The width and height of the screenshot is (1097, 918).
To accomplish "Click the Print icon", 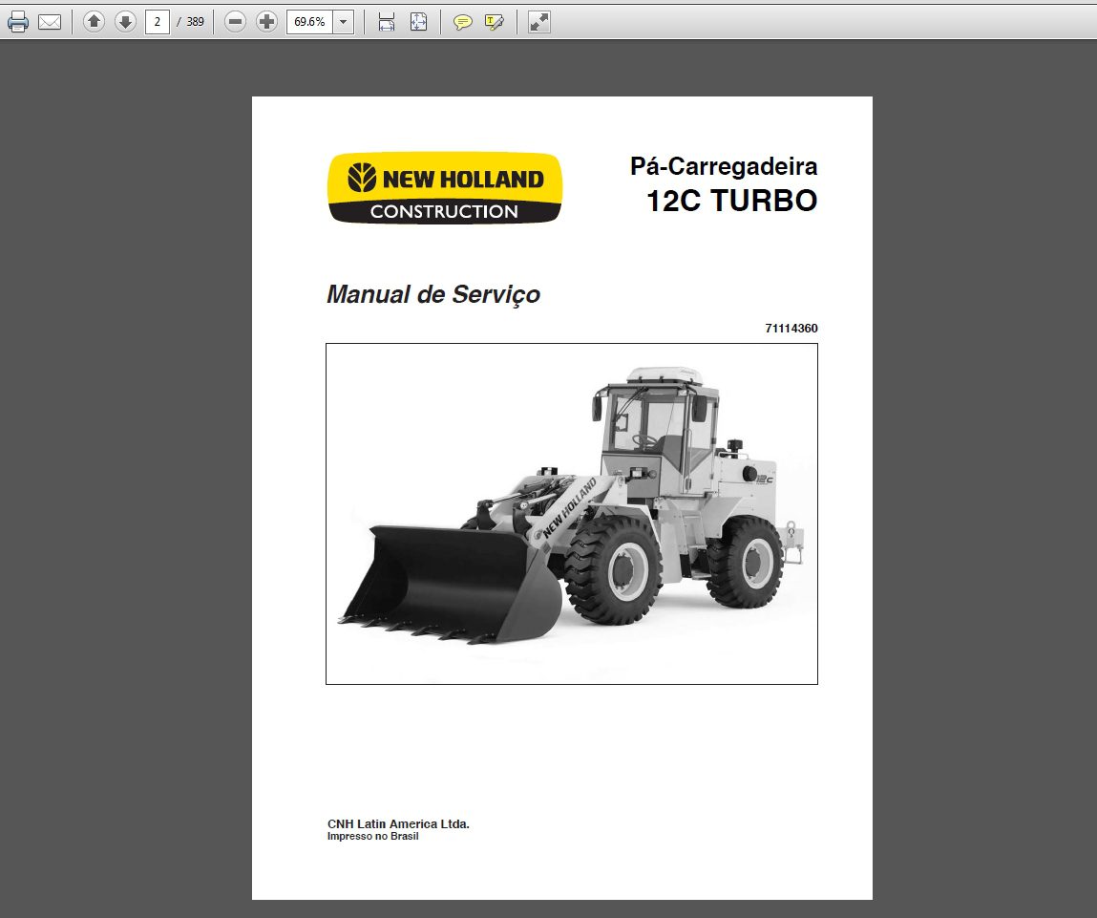I will tap(18, 22).
